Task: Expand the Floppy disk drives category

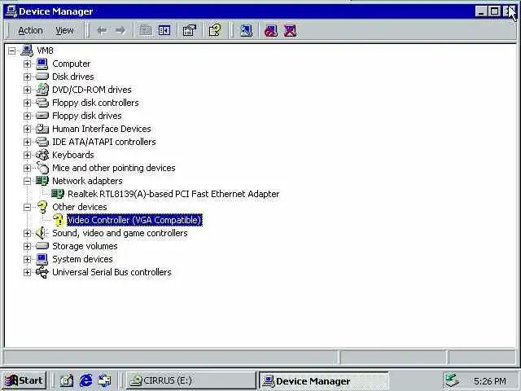Action: [27, 116]
